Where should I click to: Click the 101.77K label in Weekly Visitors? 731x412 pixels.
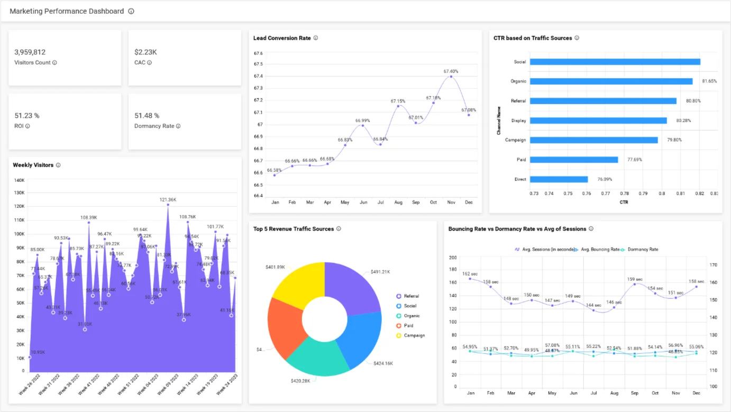point(215,227)
